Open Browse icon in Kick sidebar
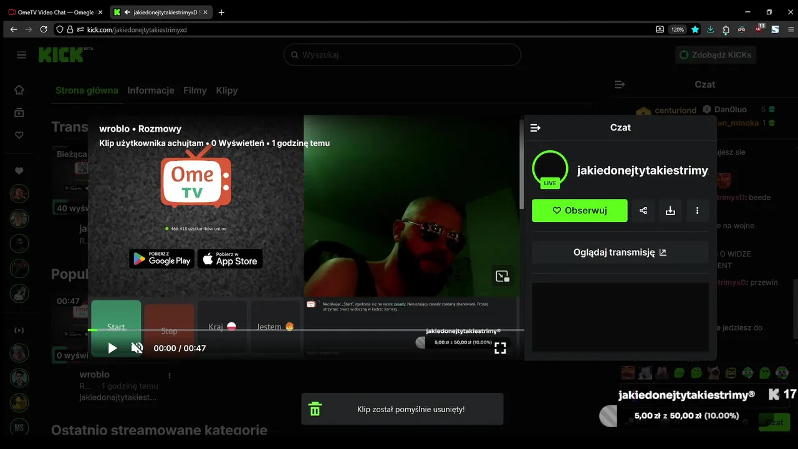The image size is (798, 449). [19, 112]
